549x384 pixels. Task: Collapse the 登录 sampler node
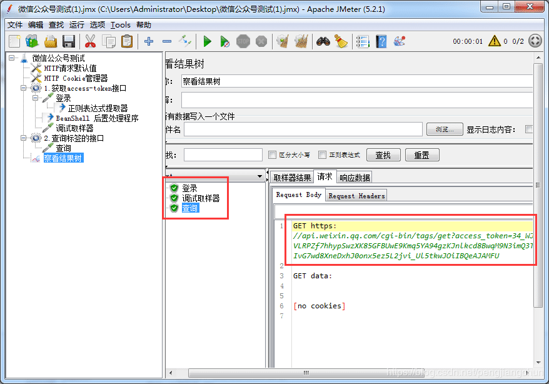click(x=36, y=98)
